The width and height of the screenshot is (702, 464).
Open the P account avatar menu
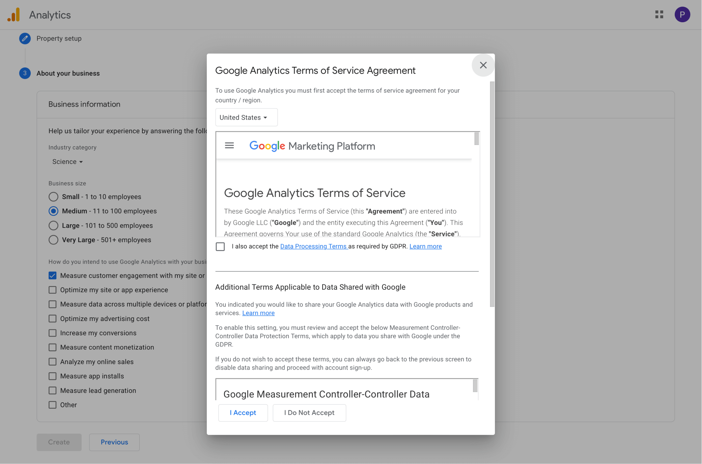pos(682,14)
